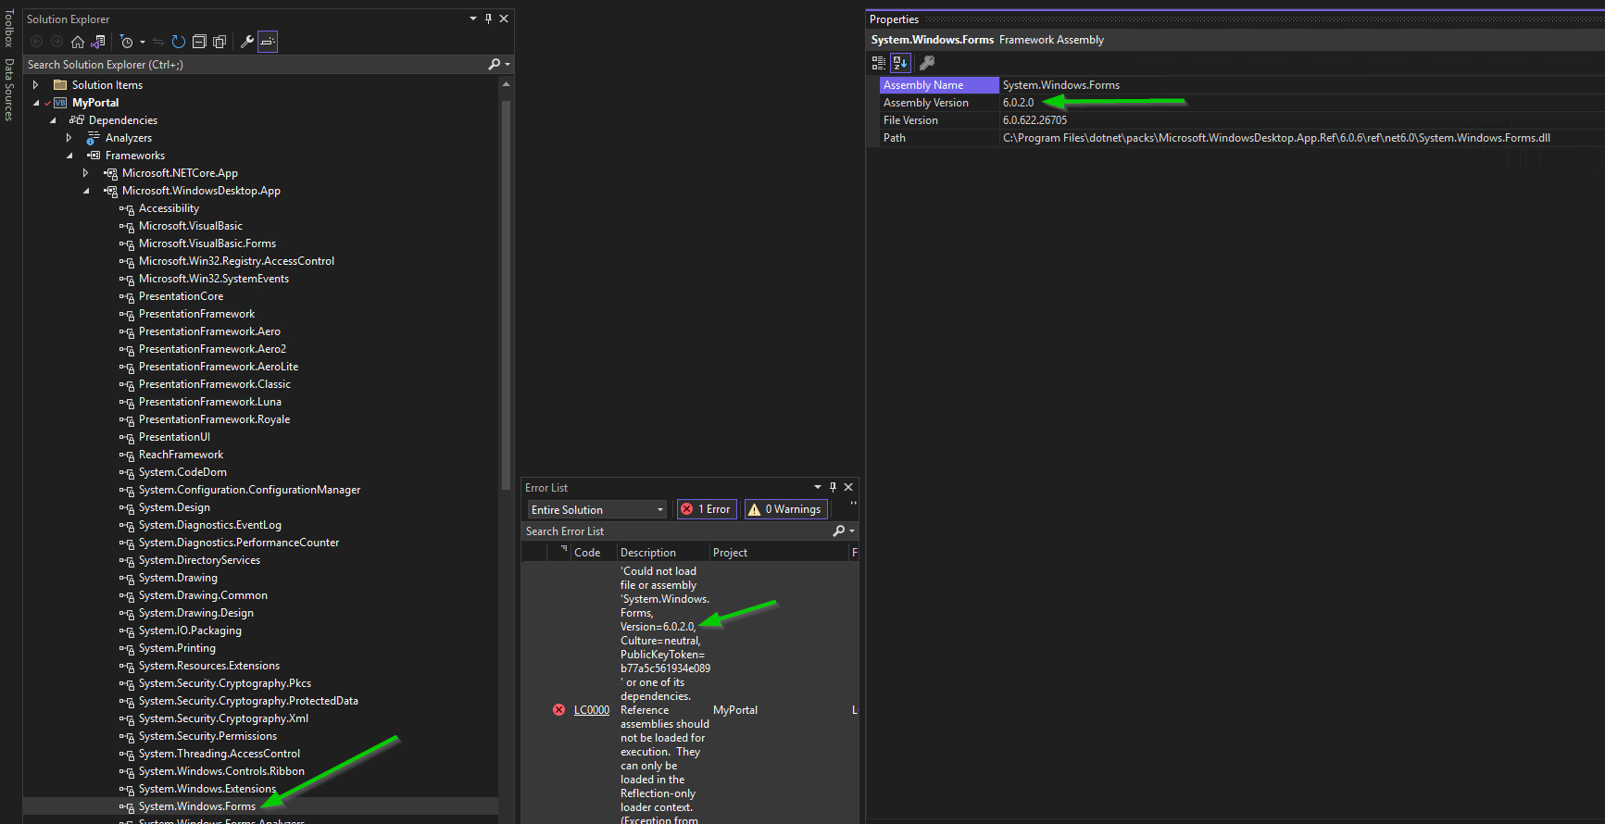This screenshot has width=1605, height=824.
Task: Collapse the Frameworks node
Action: [x=69, y=156]
